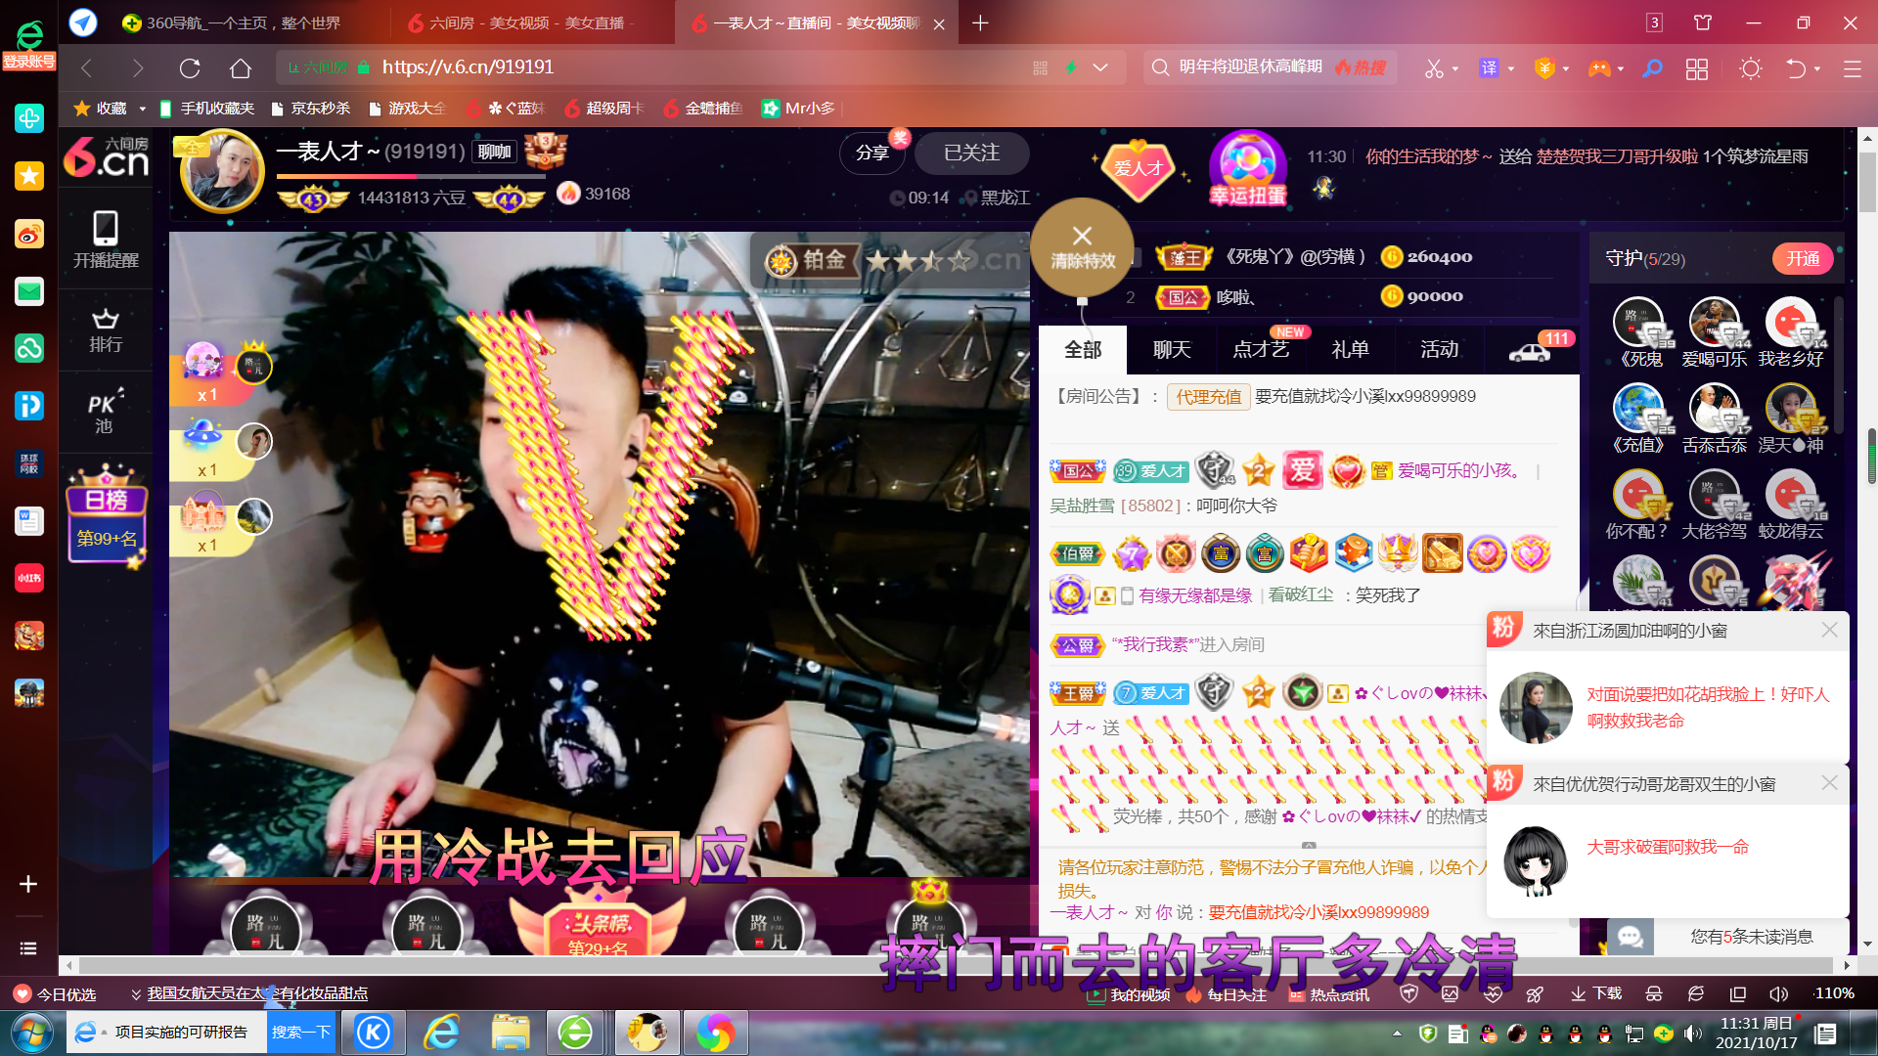Click the browser back arrow
Image resolution: width=1878 pixels, height=1056 pixels.
tap(87, 67)
